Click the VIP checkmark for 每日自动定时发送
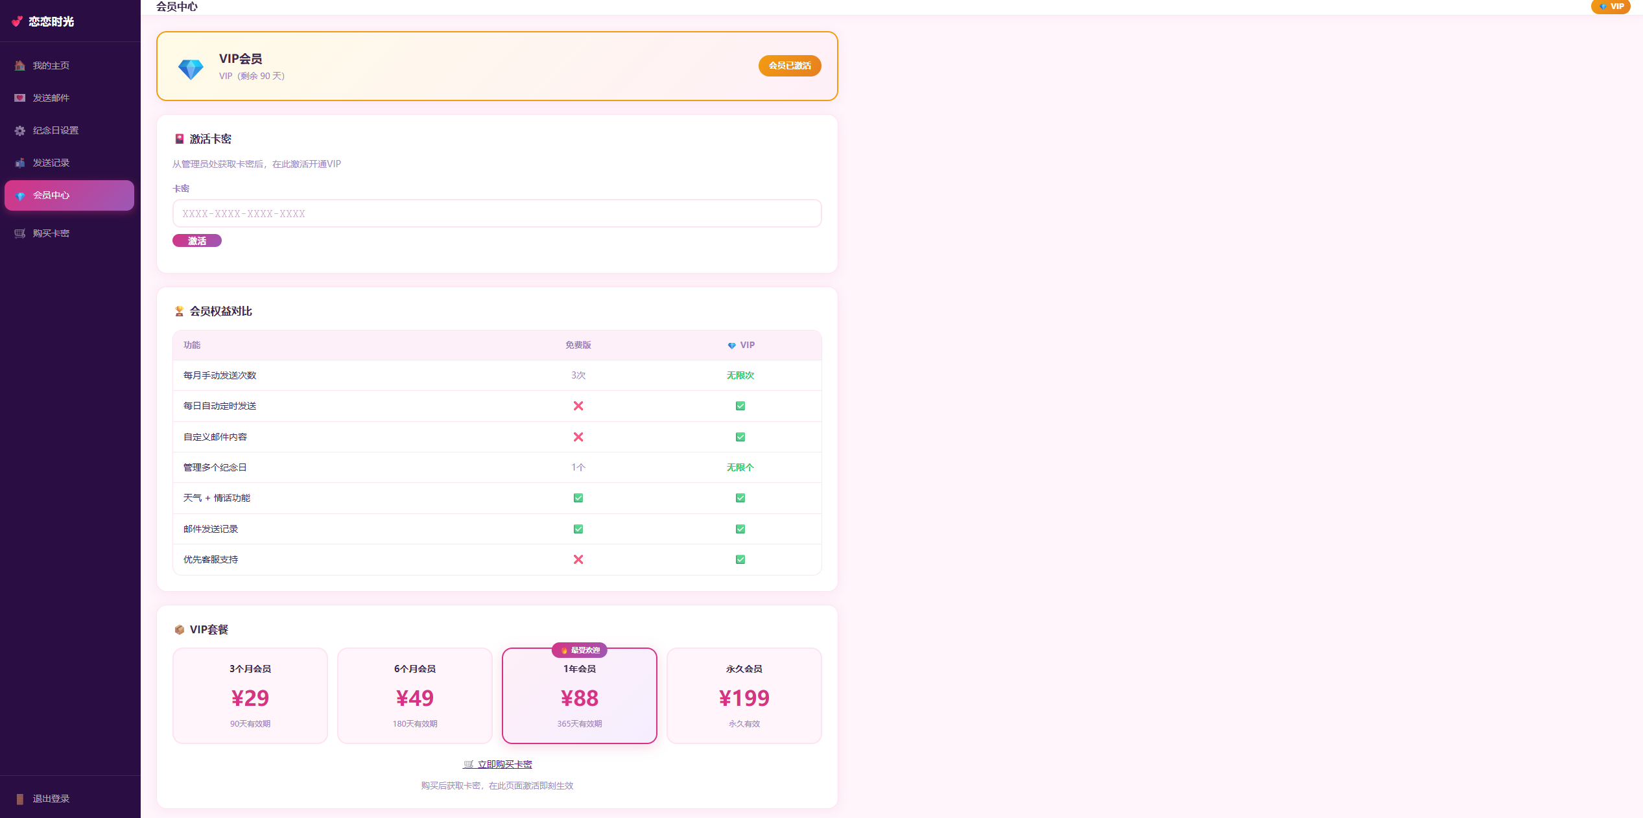The width and height of the screenshot is (1643, 818). click(x=740, y=406)
